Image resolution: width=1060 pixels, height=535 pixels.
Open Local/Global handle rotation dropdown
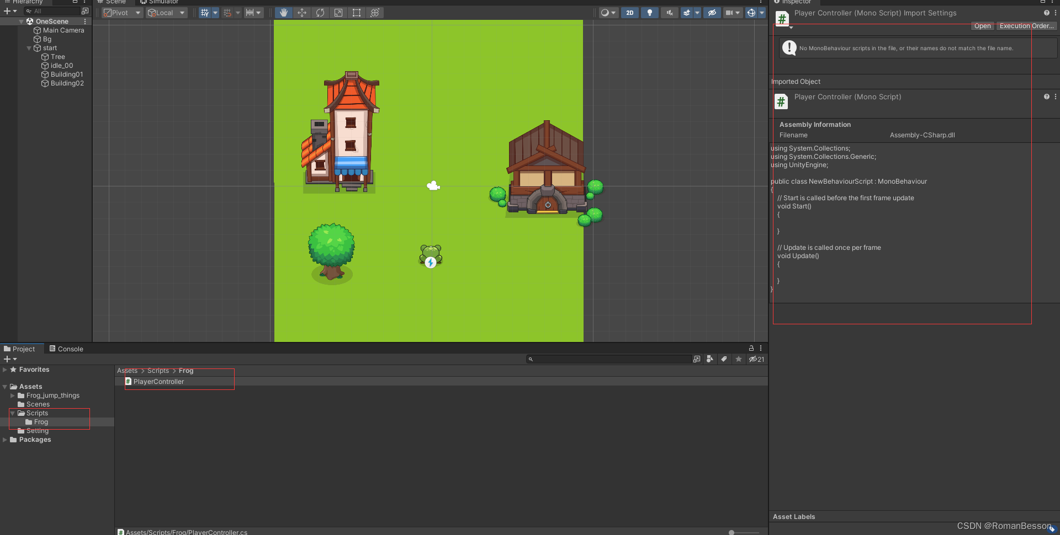(x=166, y=13)
